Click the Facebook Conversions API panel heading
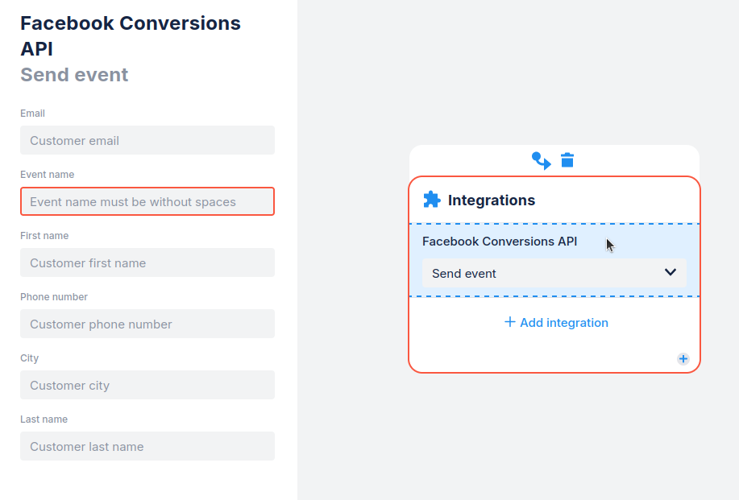 131,35
